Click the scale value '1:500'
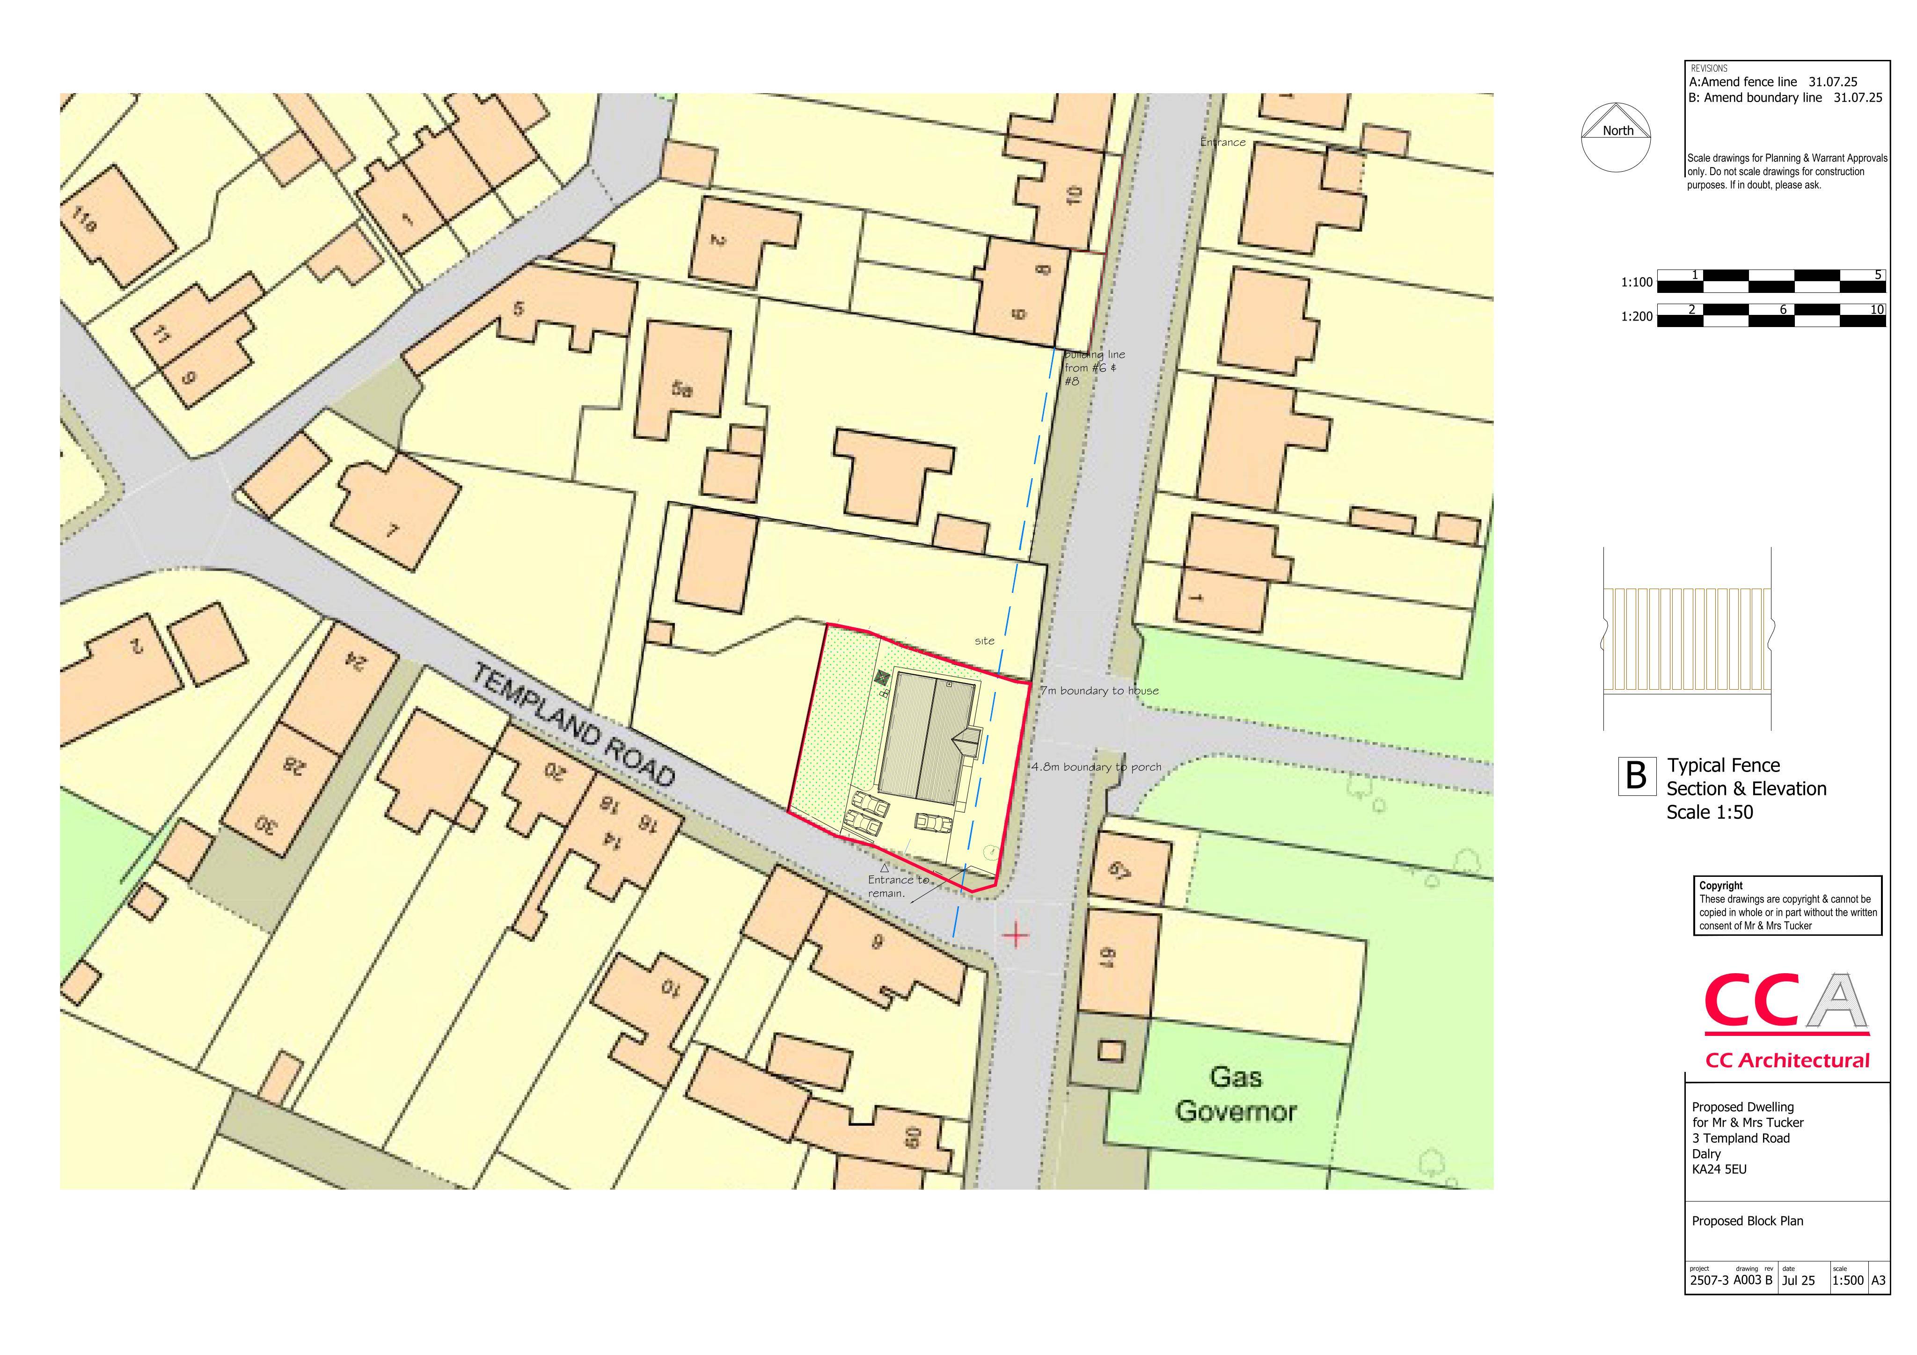This screenshot has width=1917, height=1355. (x=1848, y=1281)
